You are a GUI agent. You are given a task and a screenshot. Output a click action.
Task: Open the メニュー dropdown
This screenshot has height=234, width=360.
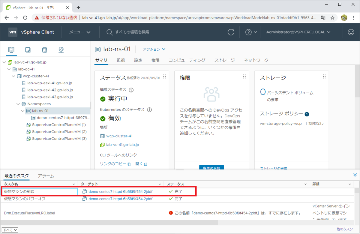[80, 32]
